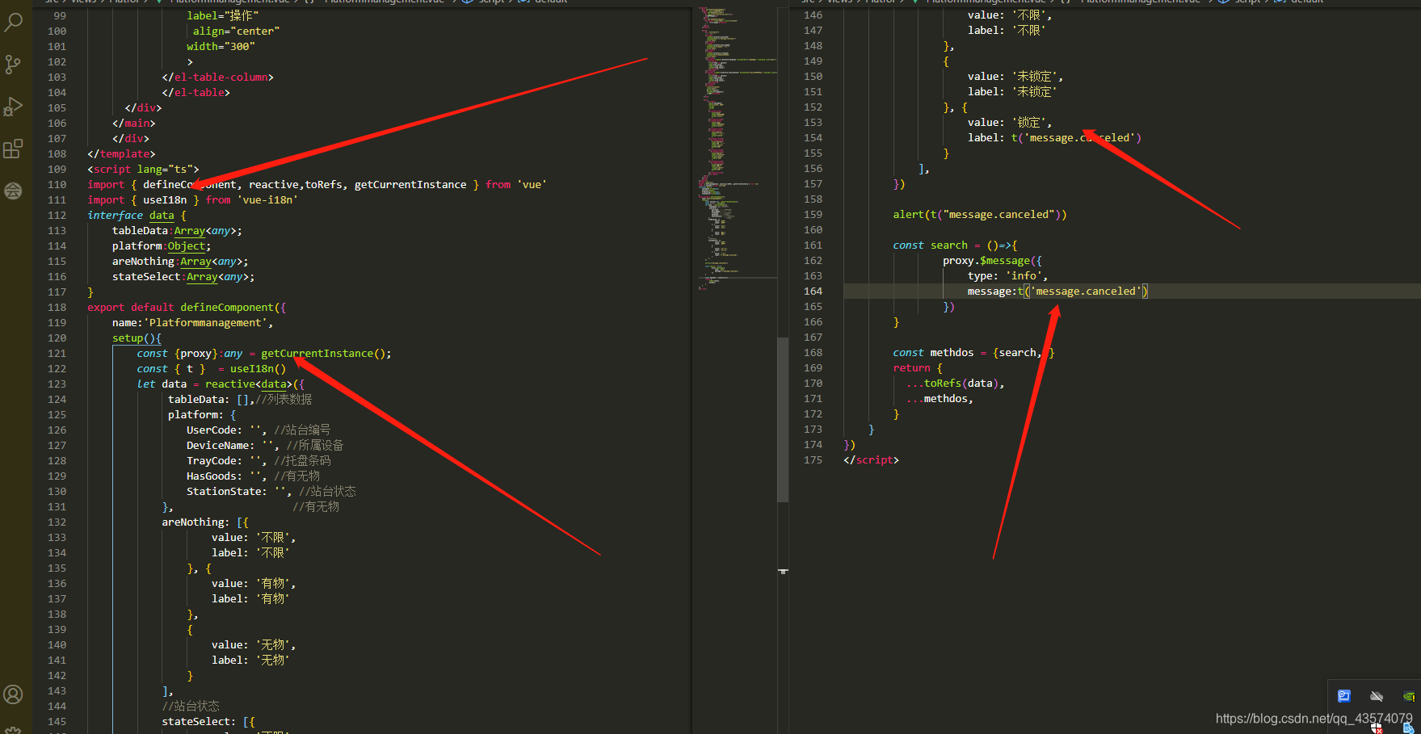1421x734 pixels.
Task: Open the Search view in activity bar
Action: [x=13, y=22]
